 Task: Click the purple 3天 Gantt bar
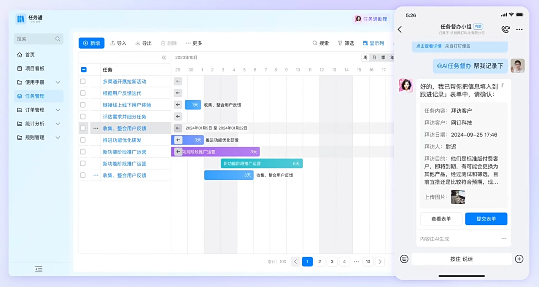(x=215, y=152)
